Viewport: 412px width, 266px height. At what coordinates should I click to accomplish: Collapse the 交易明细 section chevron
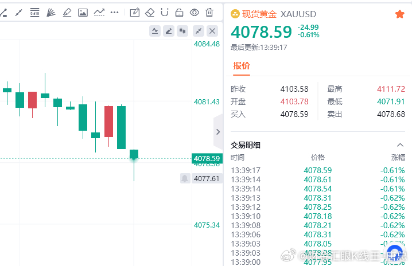[x=400, y=145]
